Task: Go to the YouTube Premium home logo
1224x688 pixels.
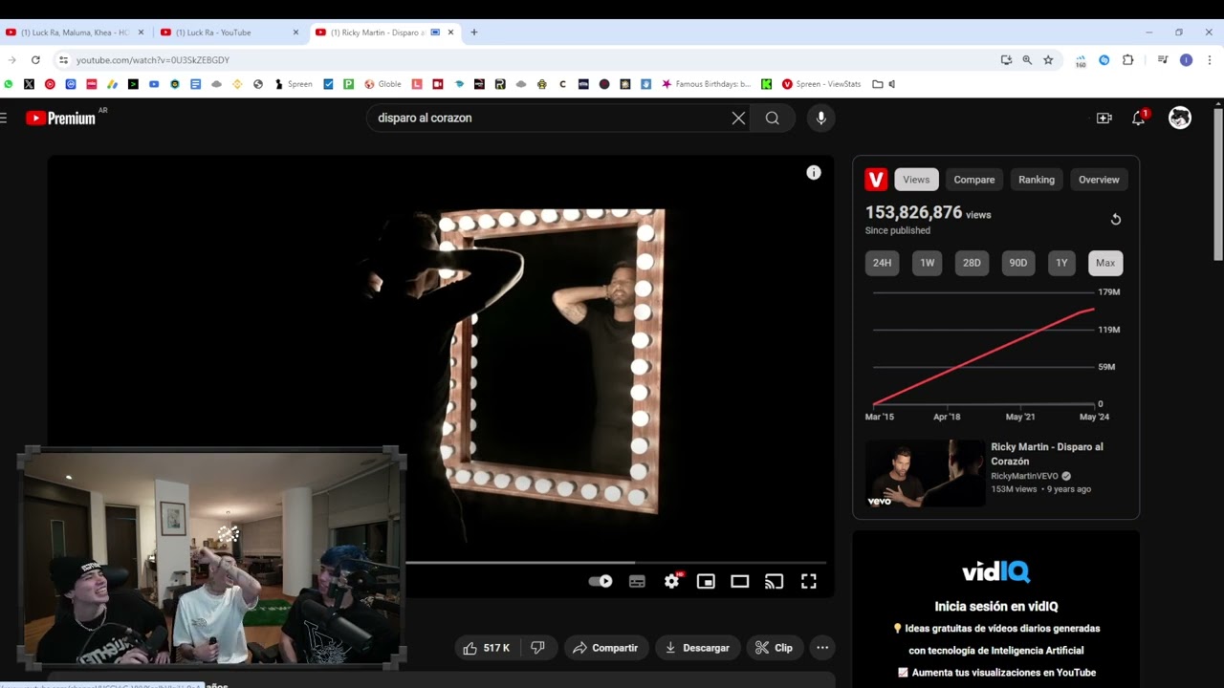Action: [61, 118]
